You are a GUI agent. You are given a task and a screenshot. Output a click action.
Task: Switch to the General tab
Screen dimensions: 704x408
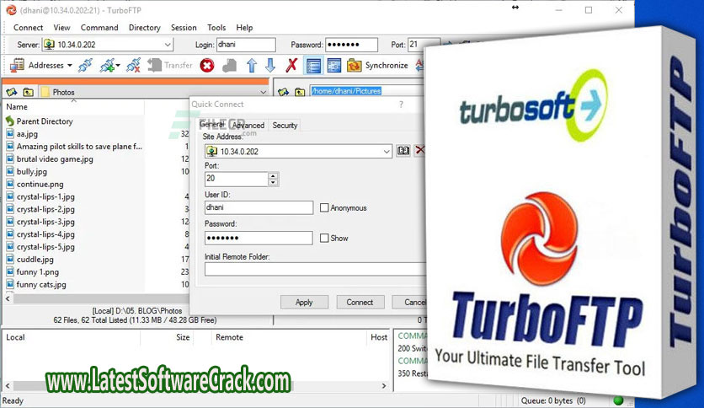point(212,125)
